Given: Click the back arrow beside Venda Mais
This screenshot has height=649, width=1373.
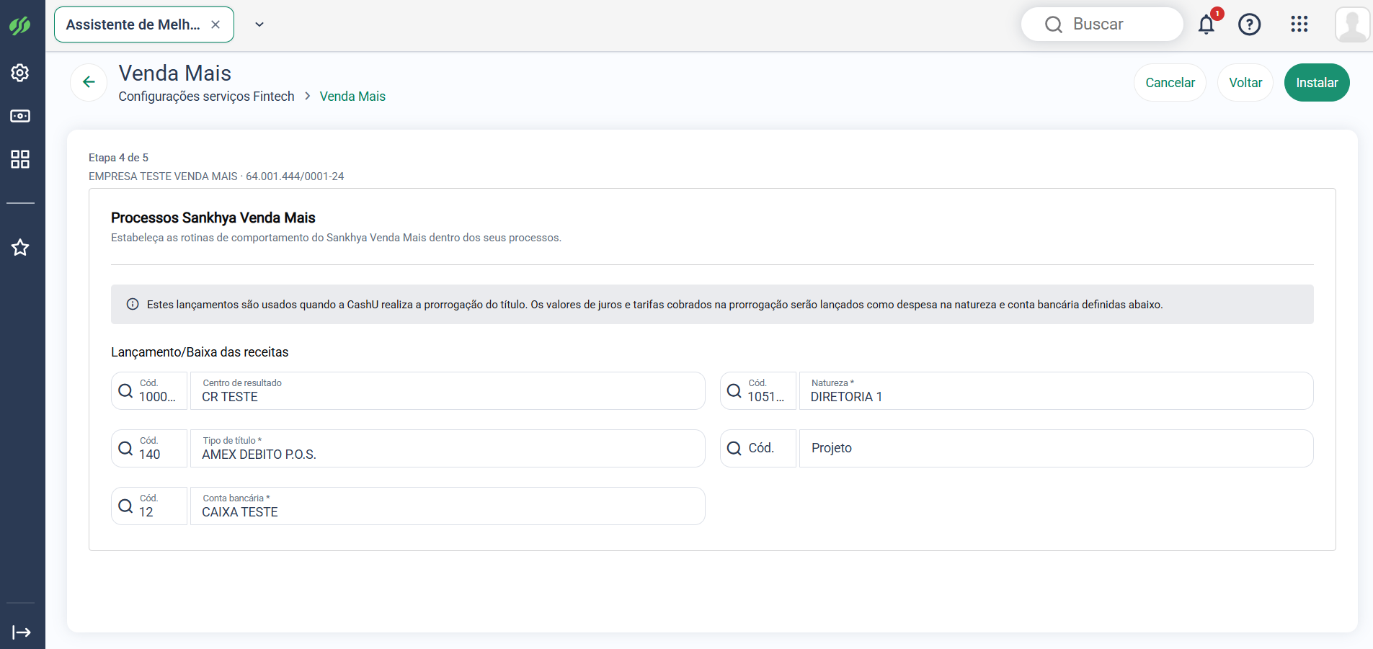Looking at the screenshot, I should [89, 82].
